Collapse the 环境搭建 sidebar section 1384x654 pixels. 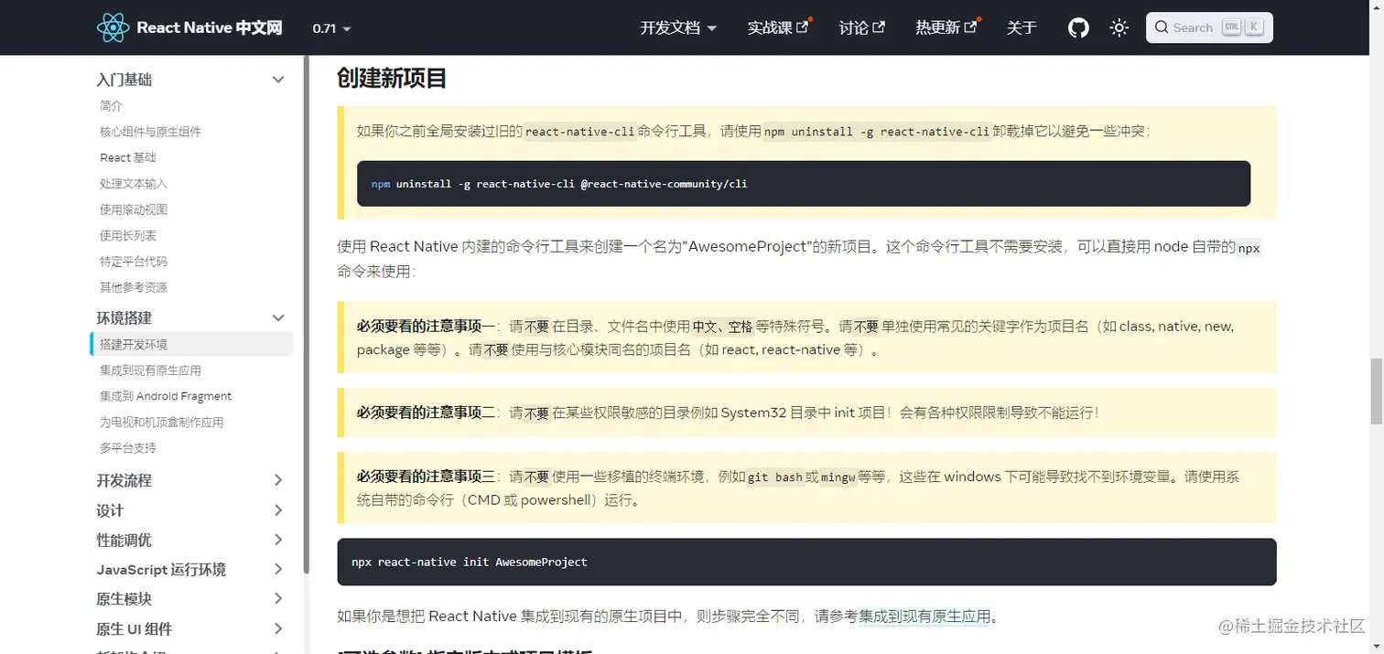click(278, 317)
